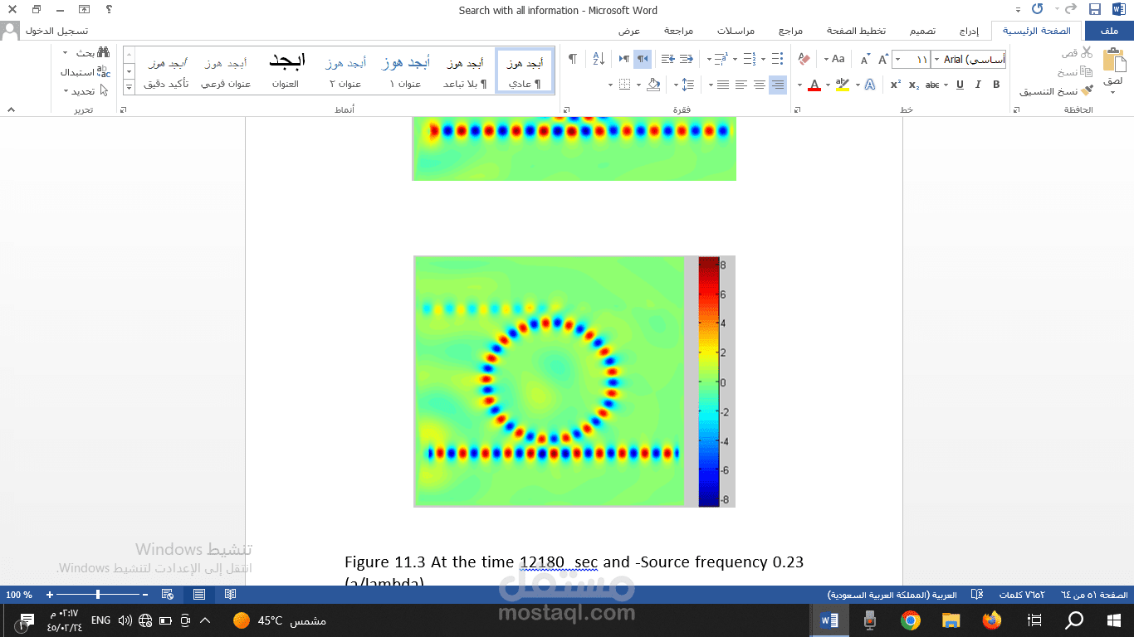Set right-to-left text direction

point(643,59)
